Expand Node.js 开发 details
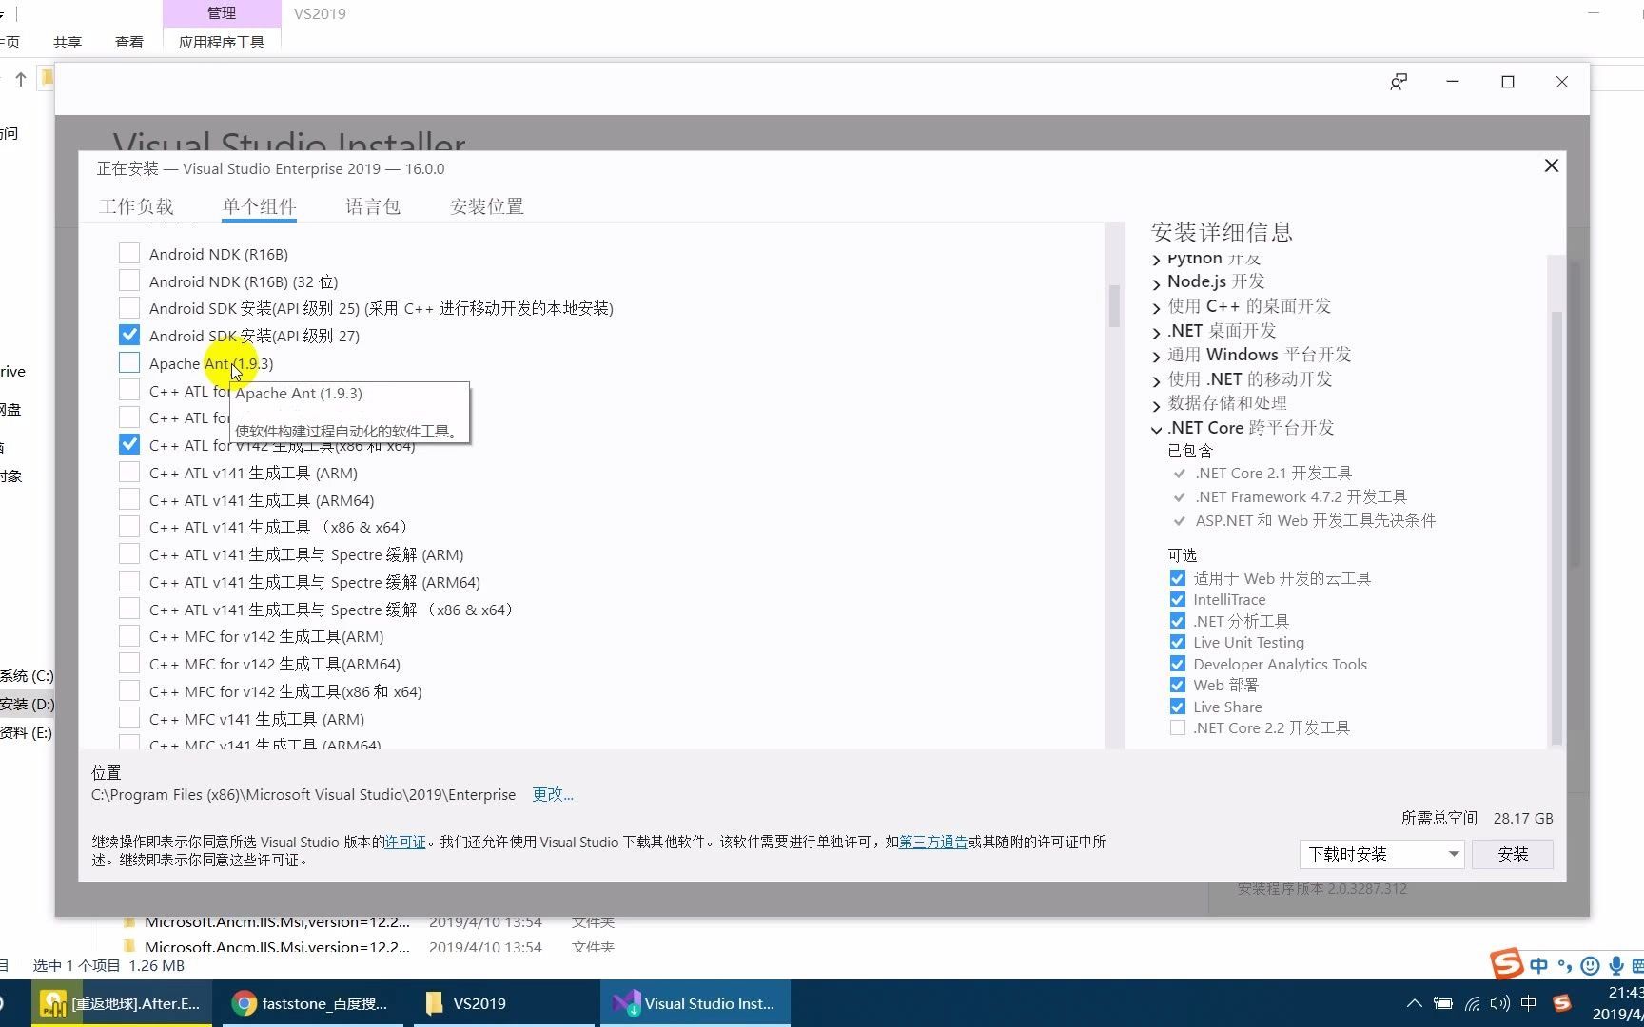Image resolution: width=1644 pixels, height=1027 pixels. click(x=1157, y=283)
